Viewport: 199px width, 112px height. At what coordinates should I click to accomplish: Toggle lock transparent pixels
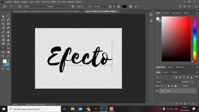162,86
